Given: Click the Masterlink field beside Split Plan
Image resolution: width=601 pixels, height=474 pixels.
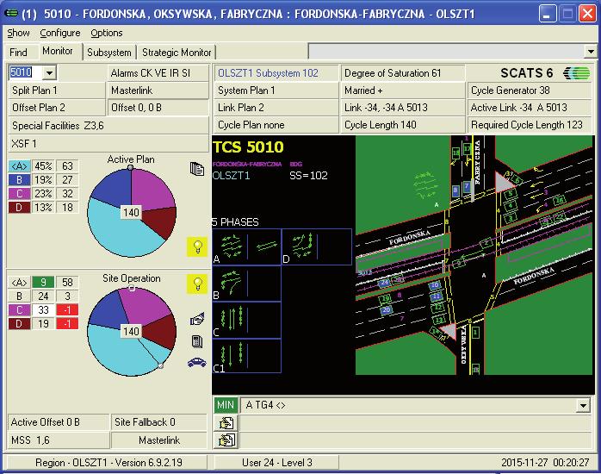Looking at the screenshot, I should pyautogui.click(x=158, y=90).
